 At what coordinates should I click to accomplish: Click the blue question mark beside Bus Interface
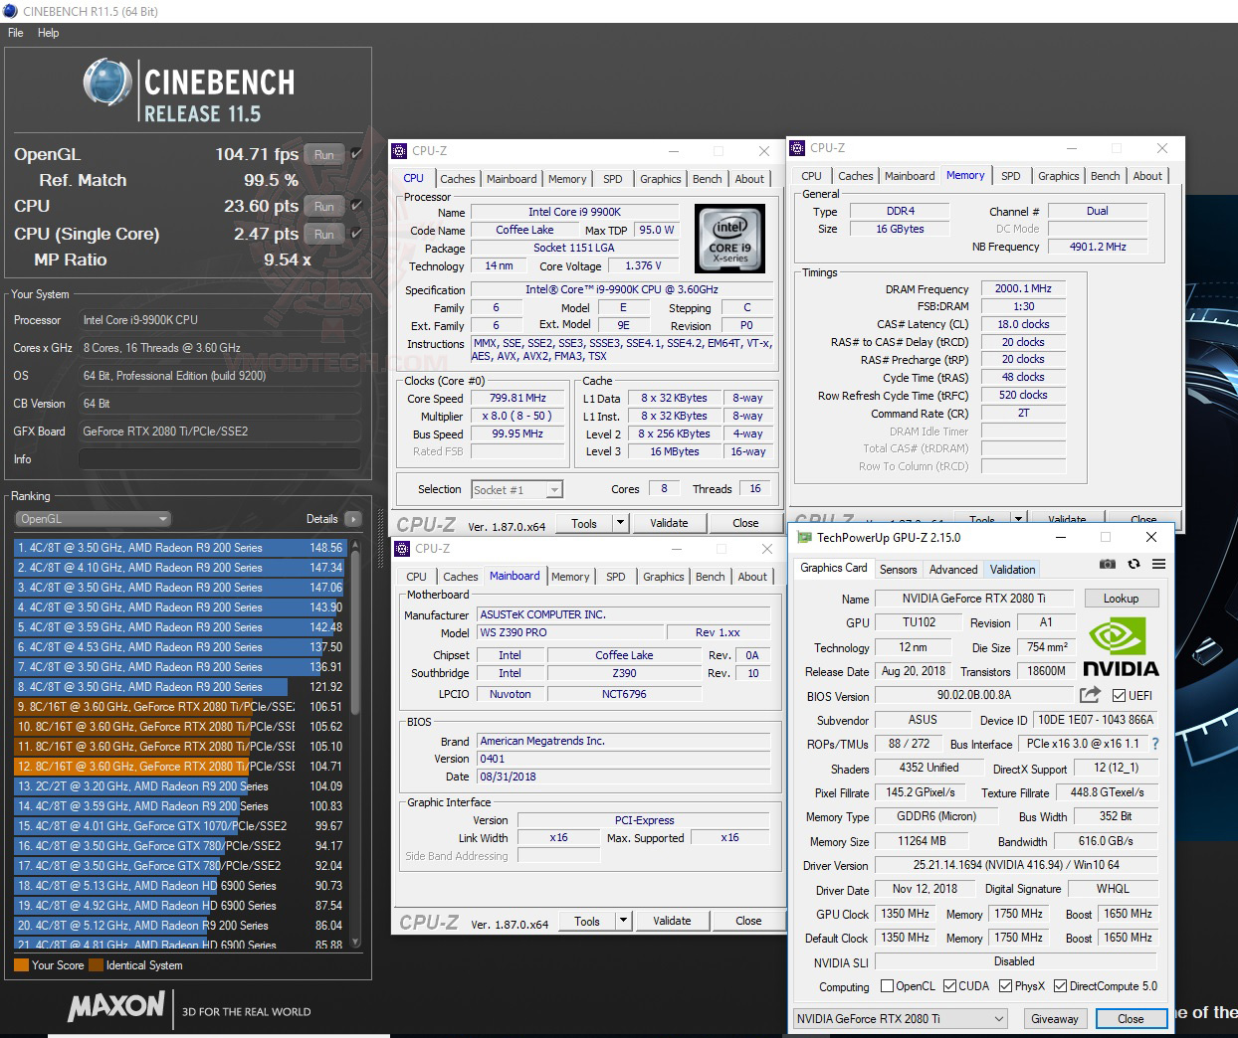coord(1153,744)
